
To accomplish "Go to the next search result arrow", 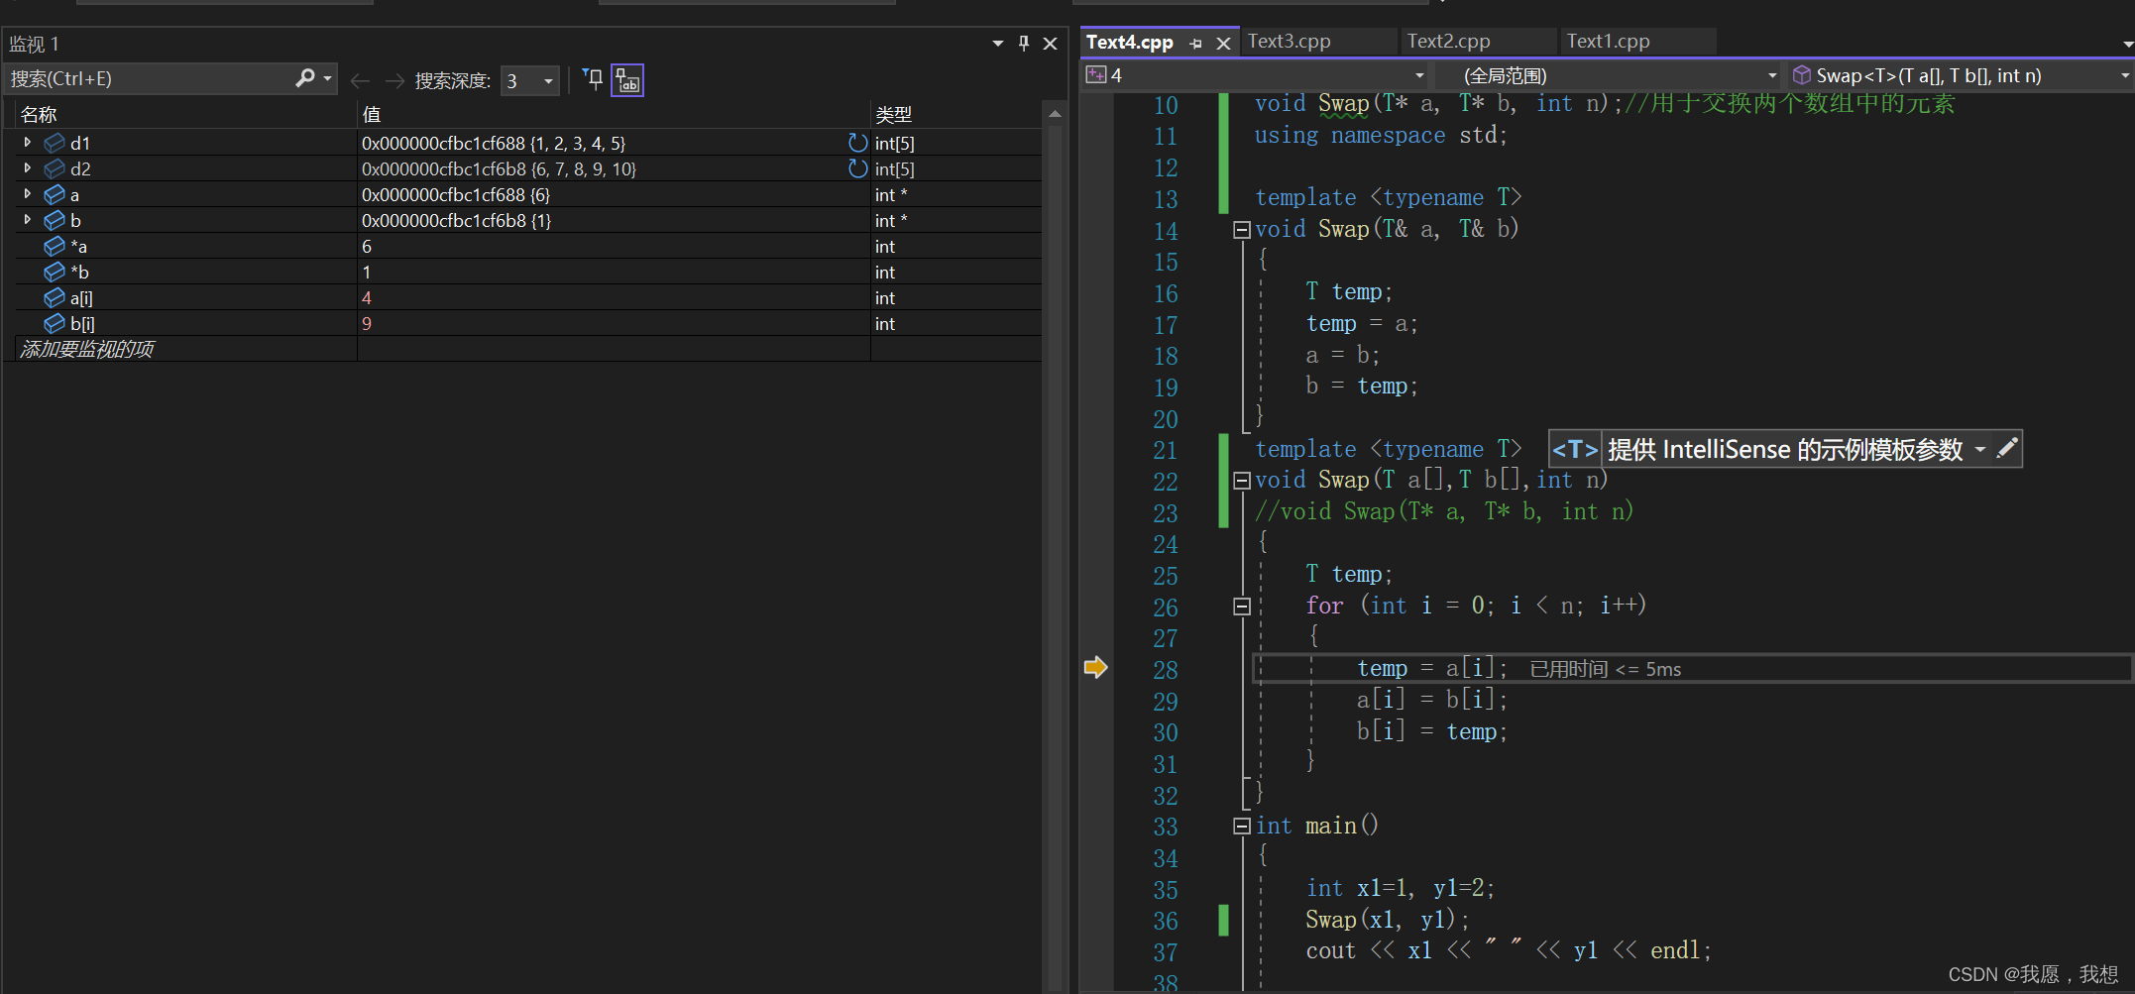I will pyautogui.click(x=394, y=80).
